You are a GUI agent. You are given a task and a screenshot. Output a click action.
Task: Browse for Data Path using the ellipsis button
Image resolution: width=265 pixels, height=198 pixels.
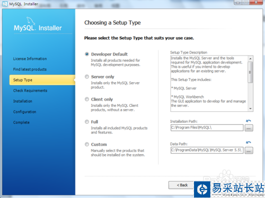249,150
